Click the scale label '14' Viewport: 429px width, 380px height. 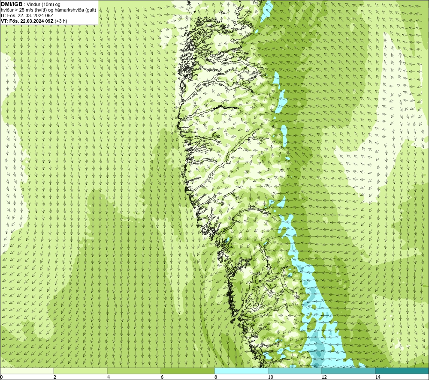coord(378,377)
